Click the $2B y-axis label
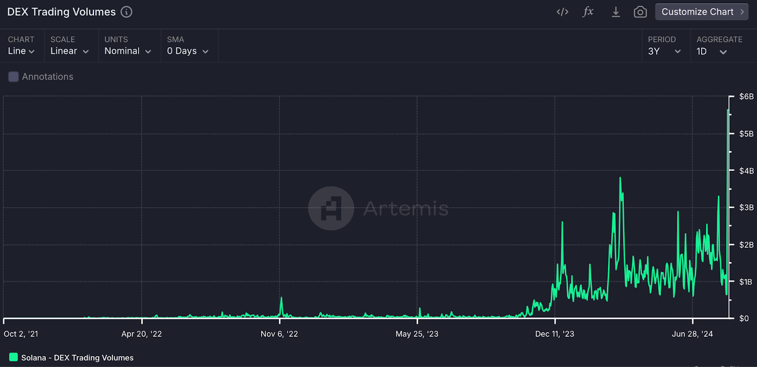This screenshot has height=367, width=757. click(746, 245)
